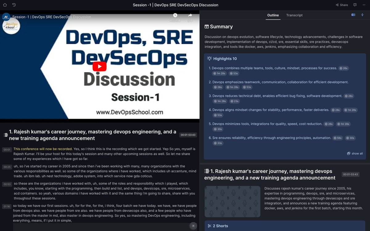Click the 00:25 transcript timestamp
This screenshot has height=231, width=370.
7,167
